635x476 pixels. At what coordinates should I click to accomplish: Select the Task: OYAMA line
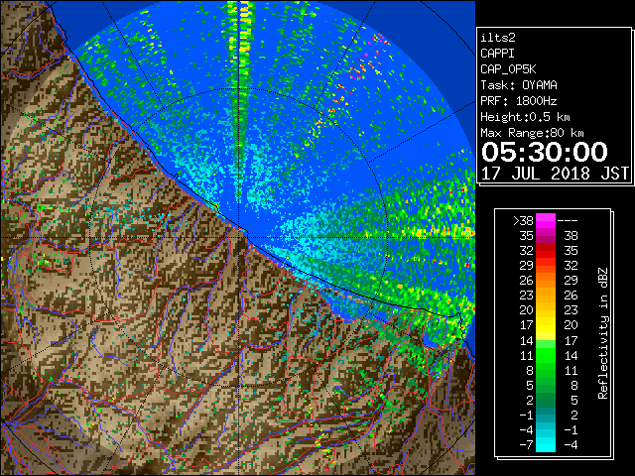coord(519,85)
